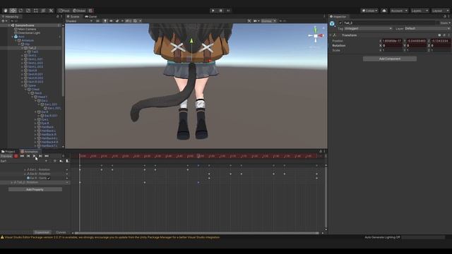The image size is (452, 254).
Task: Toggle the Animation Preview button
Action: point(6,156)
